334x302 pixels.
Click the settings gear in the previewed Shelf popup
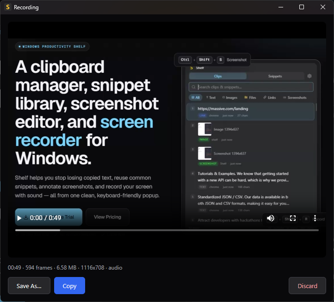tap(309, 76)
